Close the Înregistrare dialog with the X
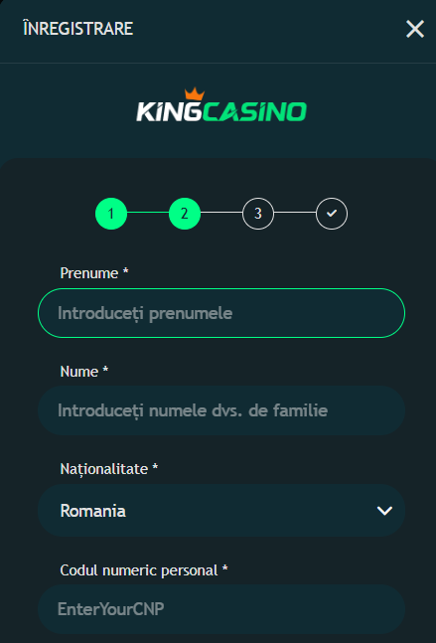The height and width of the screenshot is (643, 436). pos(415,30)
